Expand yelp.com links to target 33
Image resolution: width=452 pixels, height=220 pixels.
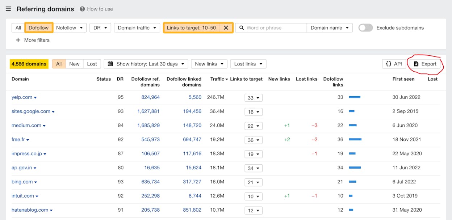coord(254,98)
